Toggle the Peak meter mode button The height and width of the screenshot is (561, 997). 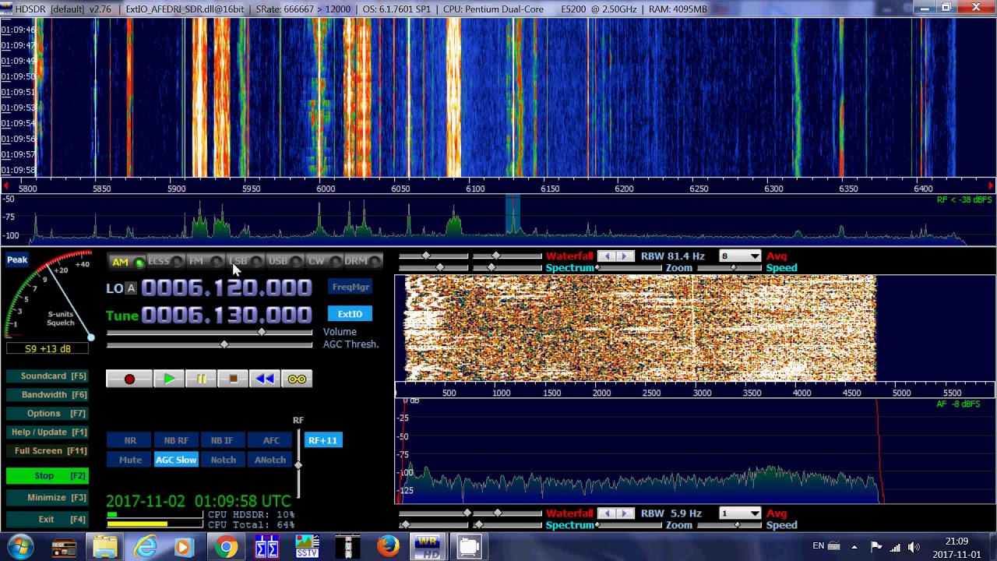17,260
